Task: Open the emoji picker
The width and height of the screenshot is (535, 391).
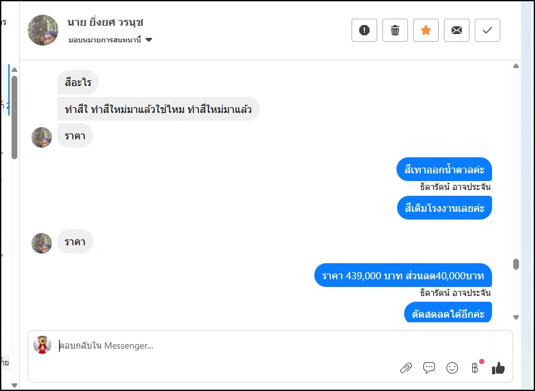Action: click(452, 368)
